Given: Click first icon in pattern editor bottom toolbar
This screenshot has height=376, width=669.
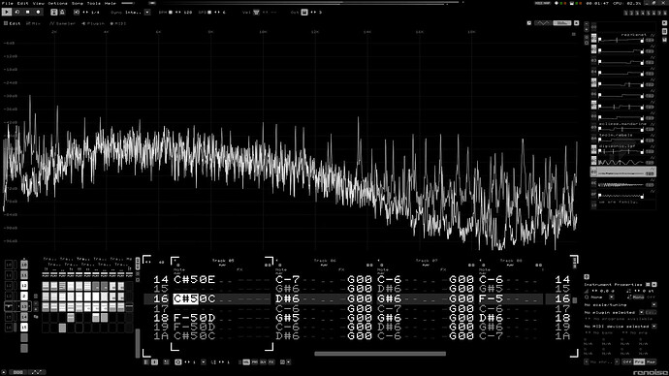Looking at the screenshot, I should (146, 361).
